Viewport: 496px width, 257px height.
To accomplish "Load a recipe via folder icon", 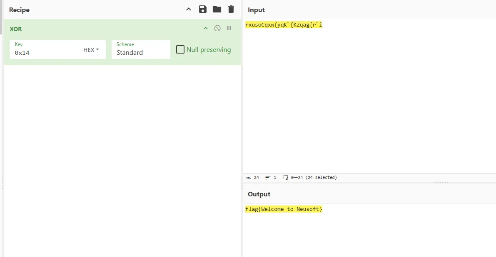I will tap(217, 10).
